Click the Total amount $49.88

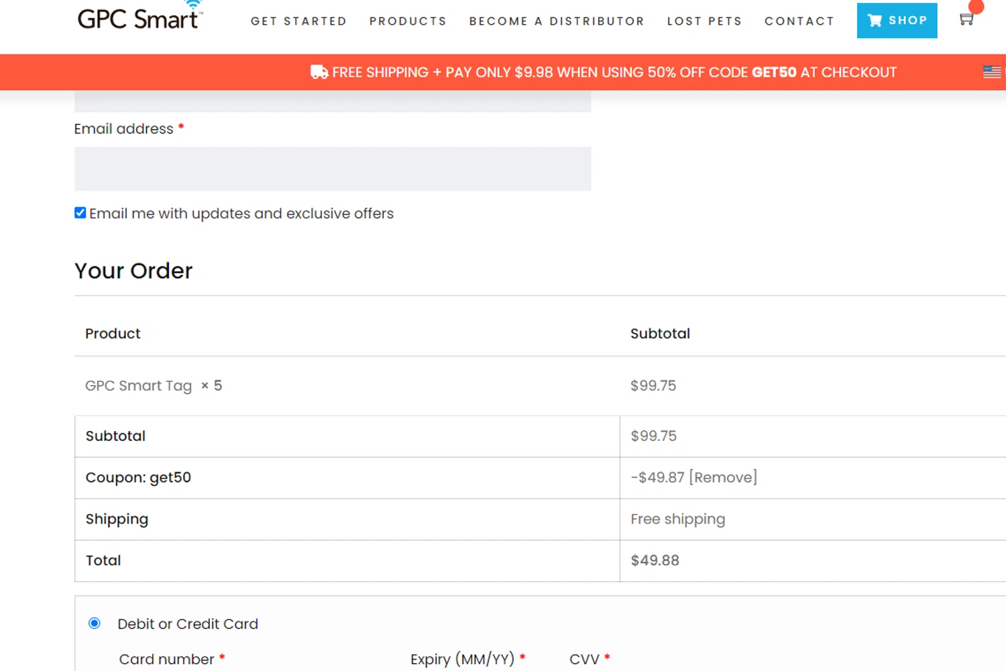tap(655, 560)
